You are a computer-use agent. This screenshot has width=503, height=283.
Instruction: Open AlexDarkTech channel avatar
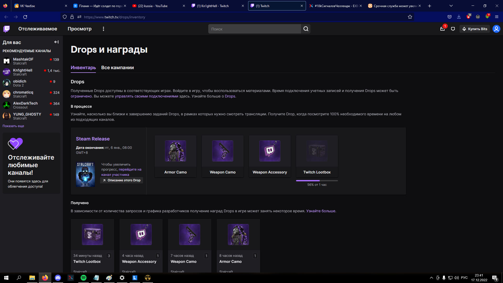click(x=7, y=105)
